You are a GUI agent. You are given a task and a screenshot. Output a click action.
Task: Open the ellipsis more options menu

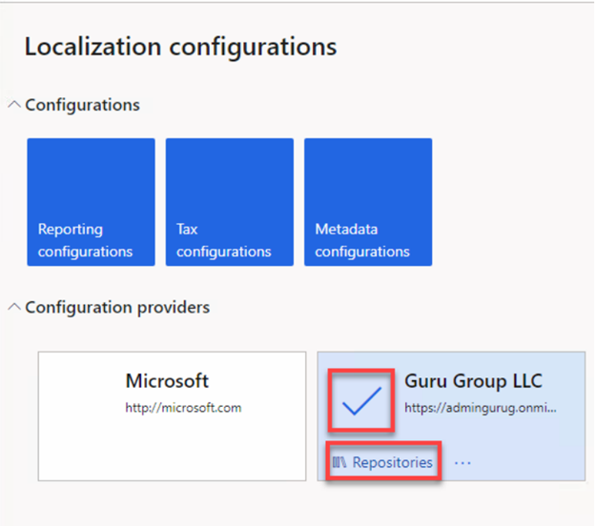462,463
